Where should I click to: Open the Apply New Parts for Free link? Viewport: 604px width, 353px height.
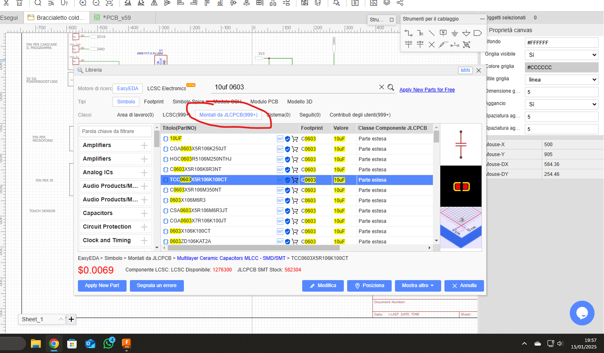pos(427,90)
